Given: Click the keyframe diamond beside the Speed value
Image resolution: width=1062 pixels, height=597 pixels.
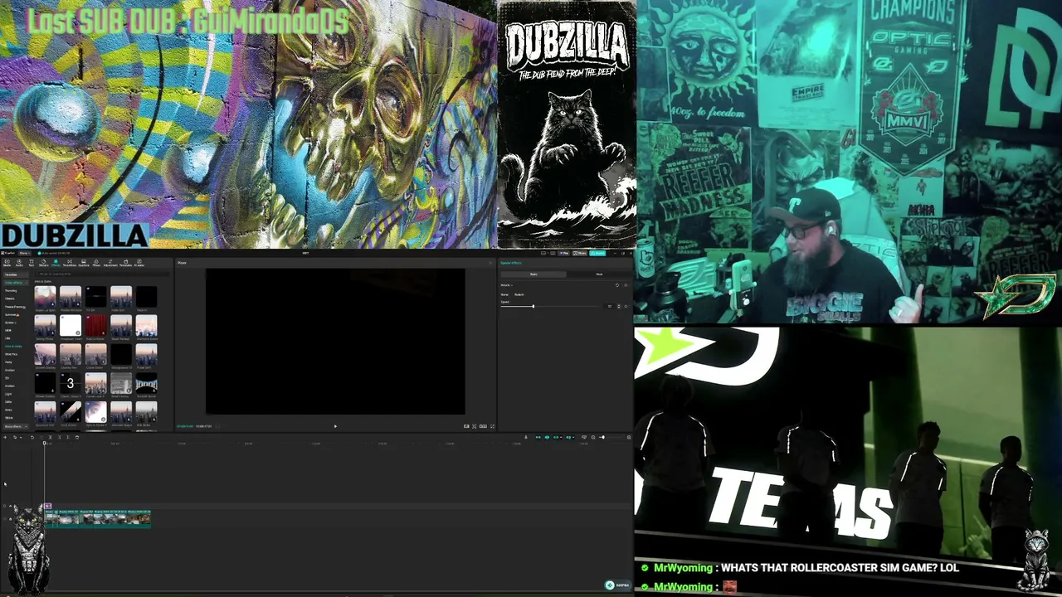Looking at the screenshot, I should (x=626, y=306).
